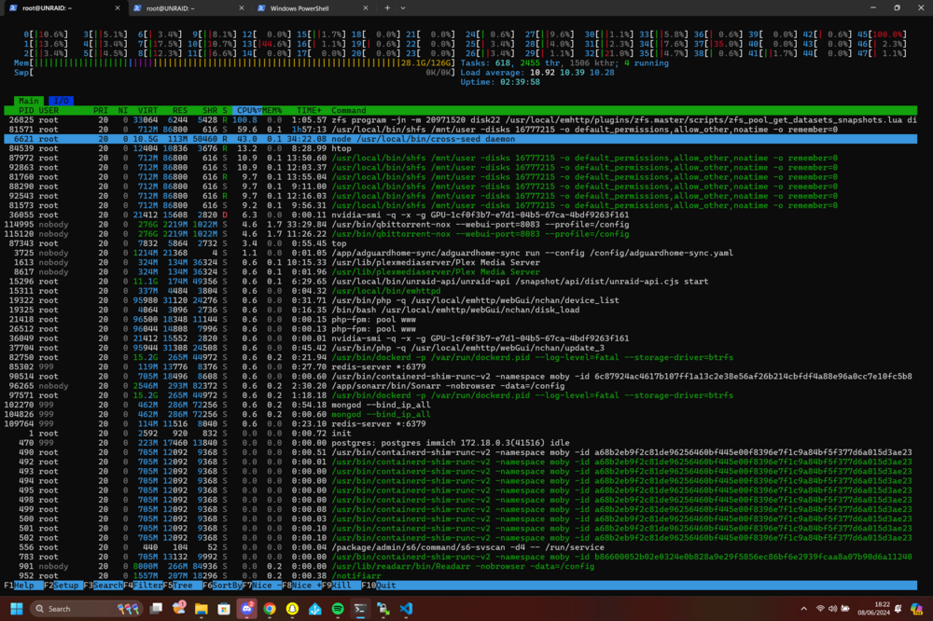Sort by the USER column header
The image size is (933, 621).
[49, 111]
